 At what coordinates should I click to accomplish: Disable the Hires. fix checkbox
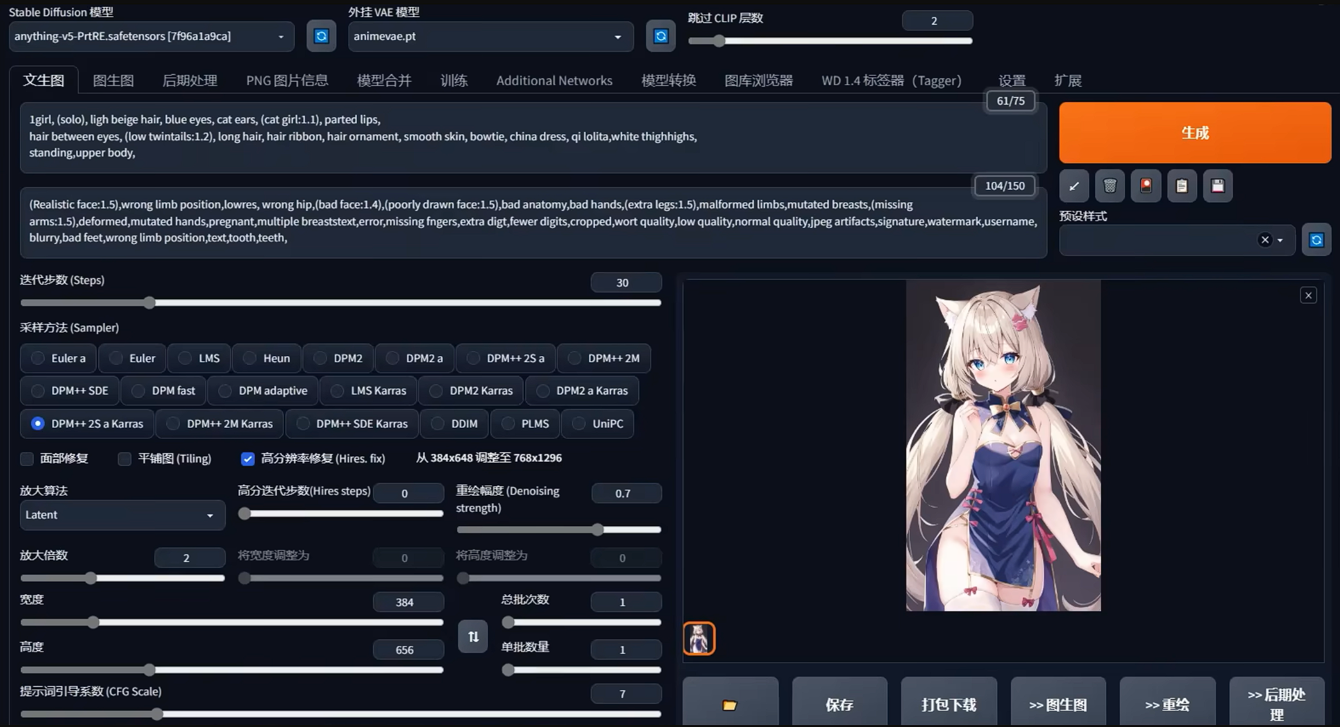(247, 459)
